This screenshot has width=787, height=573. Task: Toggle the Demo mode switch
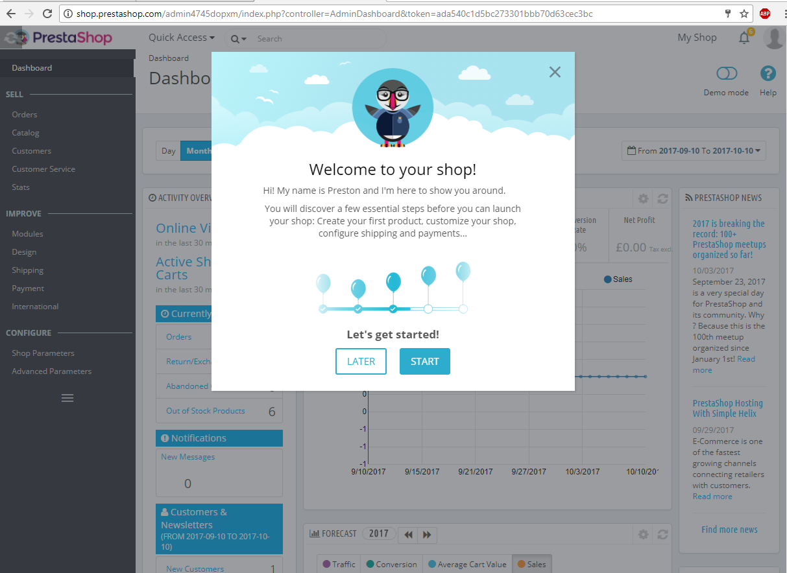(727, 73)
